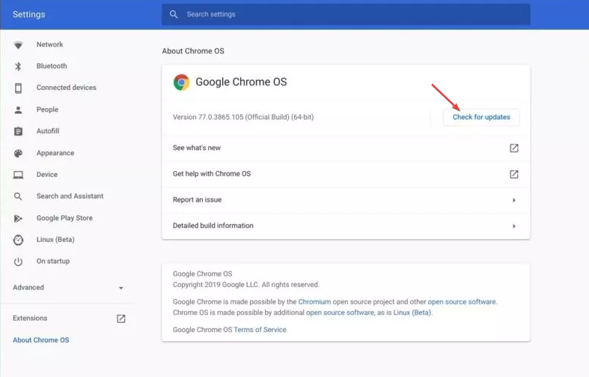Screen dimensions: 589x377
Task: Click Advanced label in sidebar
Action: [x=28, y=288]
